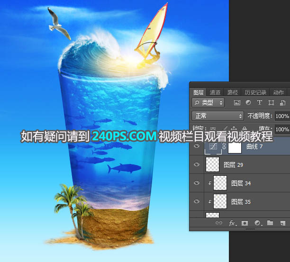Screen dimensions: 290x262
Task: Switch to the 通道 tab
Action: pyautogui.click(x=215, y=92)
